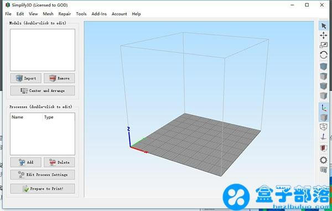Toggle the coordinate axes display
The height and width of the screenshot is (211, 332).
323,108
